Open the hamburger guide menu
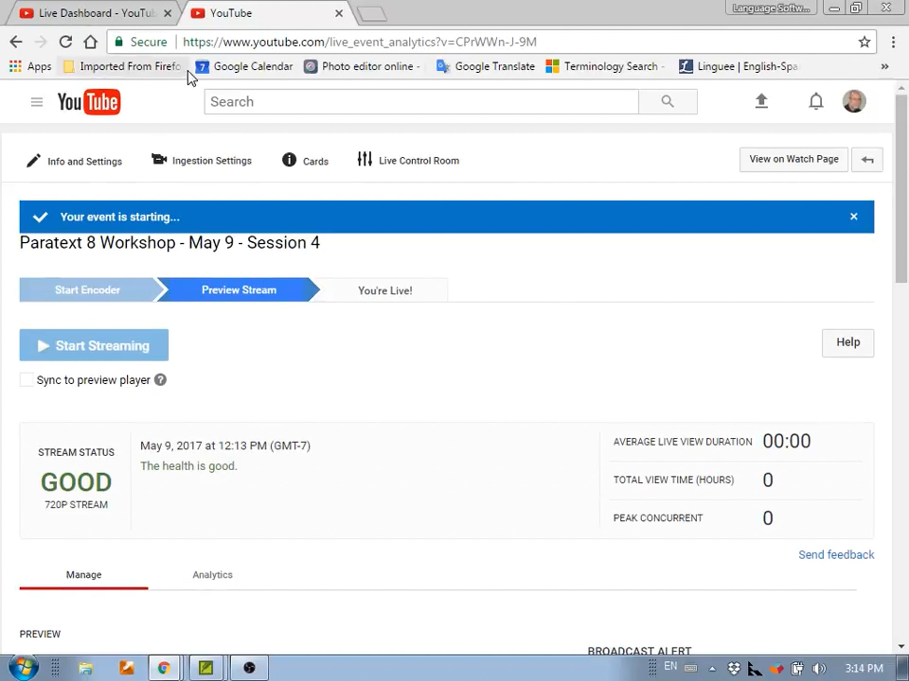This screenshot has height=681, width=909. tap(37, 102)
